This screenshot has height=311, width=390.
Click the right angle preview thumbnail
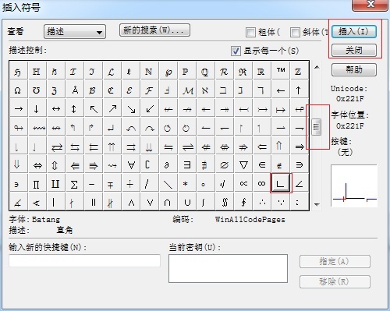[x=354, y=186]
